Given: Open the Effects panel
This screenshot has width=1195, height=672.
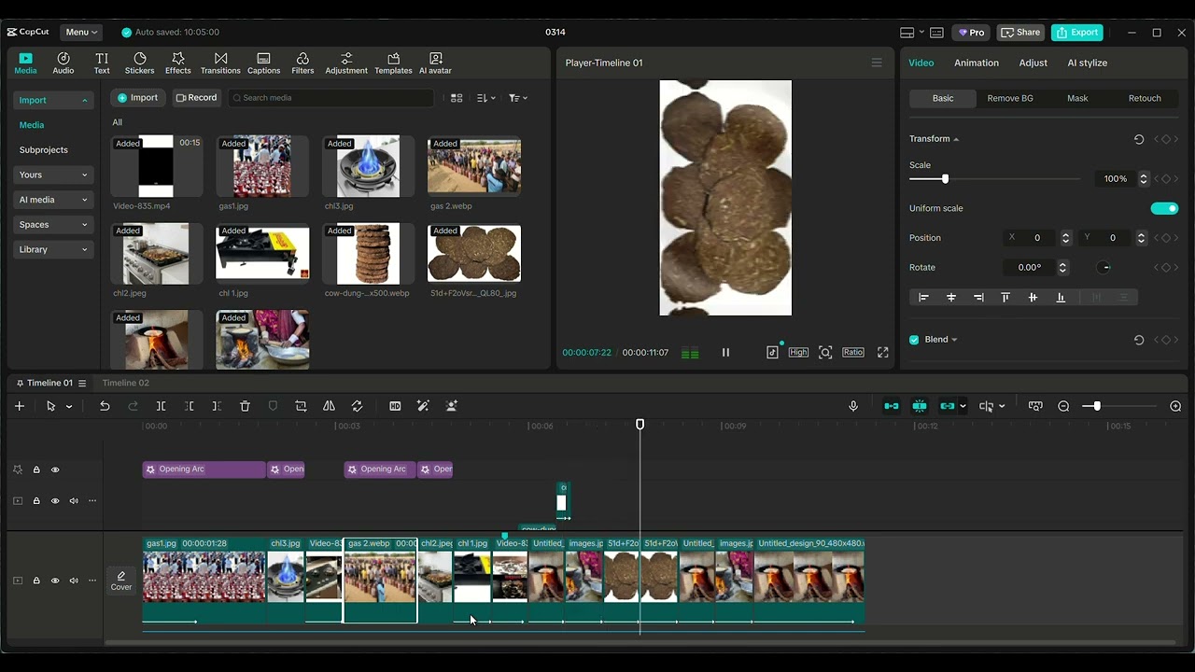Looking at the screenshot, I should coord(178,63).
